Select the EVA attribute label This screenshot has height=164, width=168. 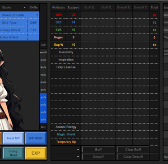coord(59,30)
